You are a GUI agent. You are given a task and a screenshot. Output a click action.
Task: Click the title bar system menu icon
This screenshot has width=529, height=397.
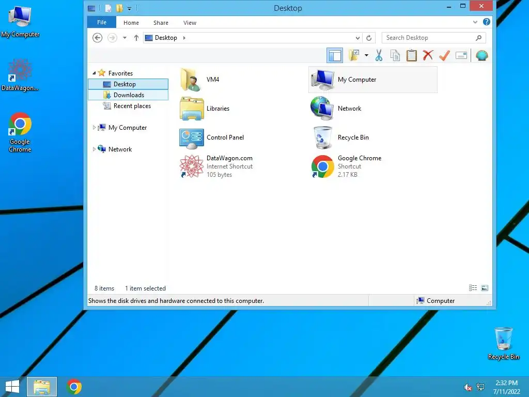[x=91, y=8]
